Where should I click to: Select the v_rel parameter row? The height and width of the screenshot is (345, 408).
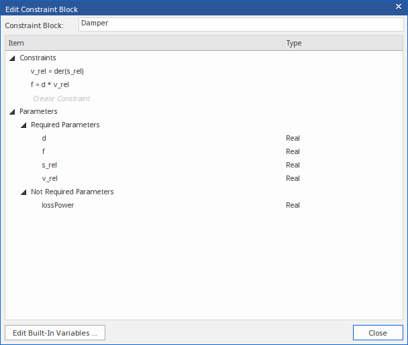tap(50, 178)
